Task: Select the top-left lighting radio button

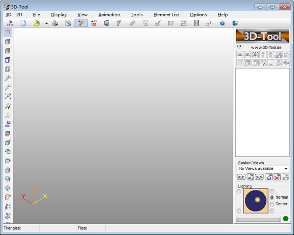Action: click(x=239, y=191)
